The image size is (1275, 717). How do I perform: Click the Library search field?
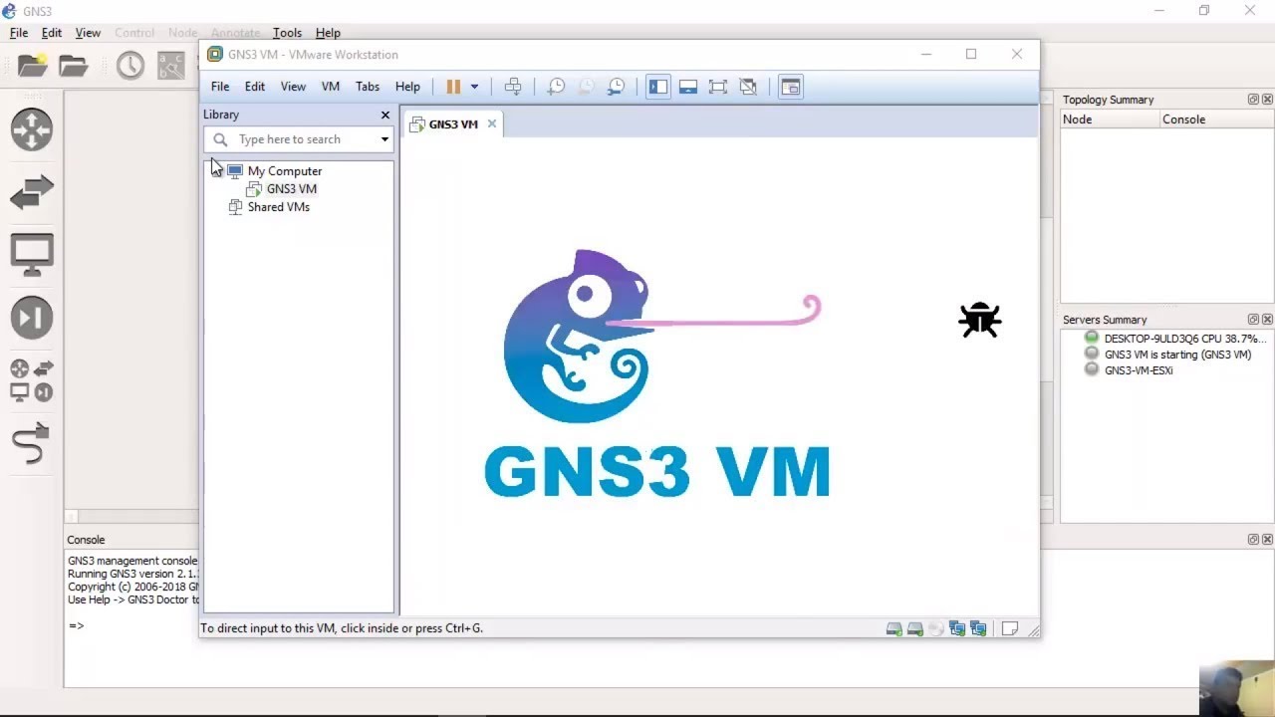coord(299,139)
